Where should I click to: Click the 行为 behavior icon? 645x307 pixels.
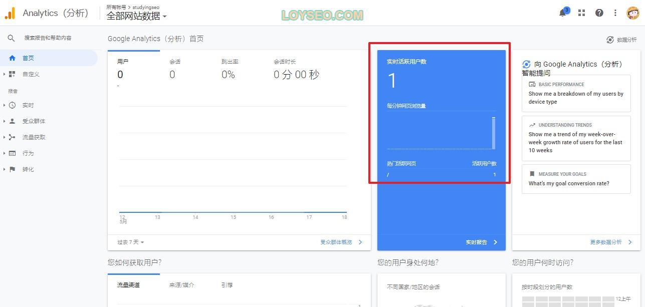pos(13,153)
